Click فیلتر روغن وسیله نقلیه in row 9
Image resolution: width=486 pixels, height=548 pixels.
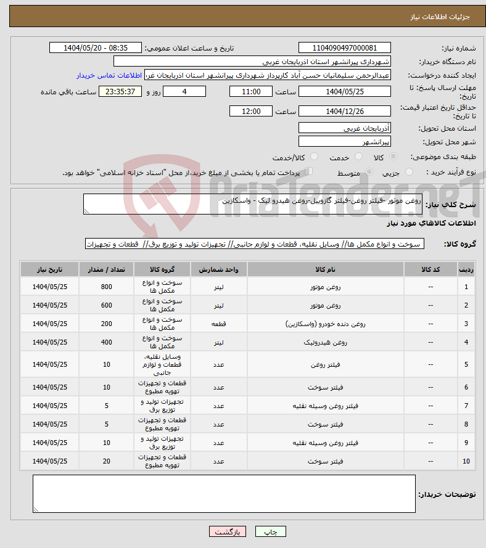click(x=326, y=443)
